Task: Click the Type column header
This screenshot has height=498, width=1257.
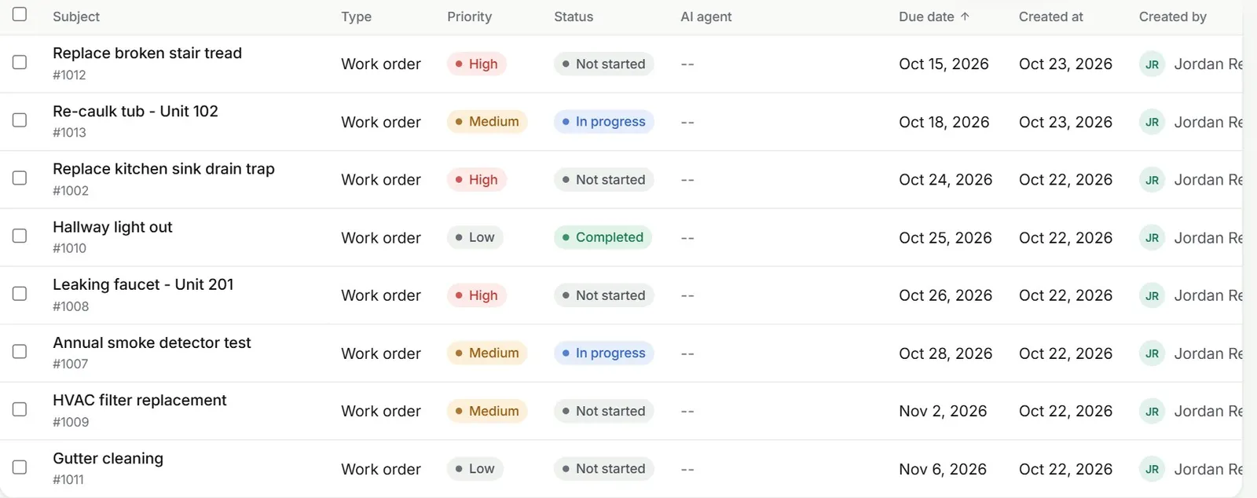Action: point(356,16)
